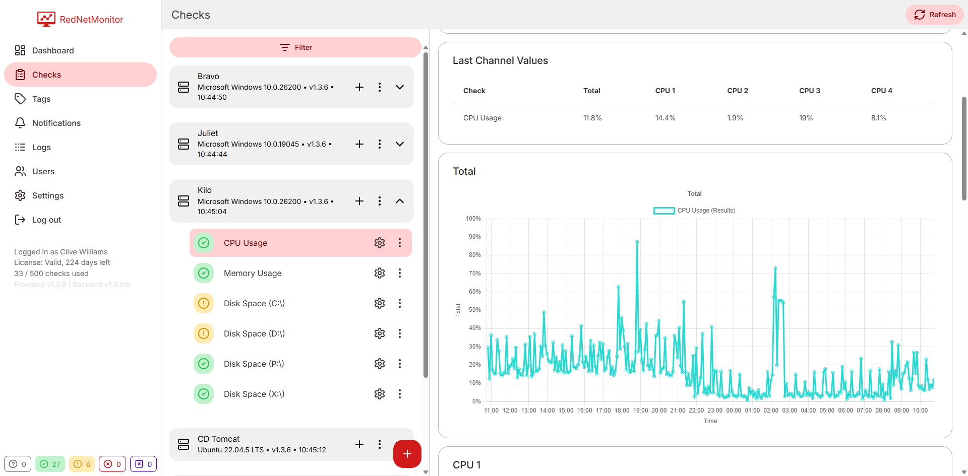Click the RedNetMonitor logo icon
This screenshot has width=968, height=476.
pos(46,19)
